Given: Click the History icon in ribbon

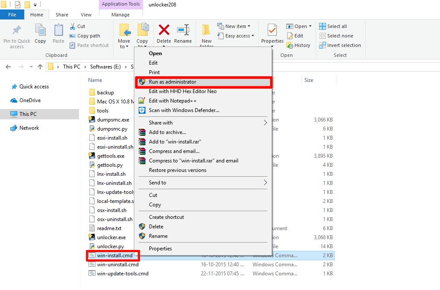Looking at the screenshot, I should coord(290,45).
